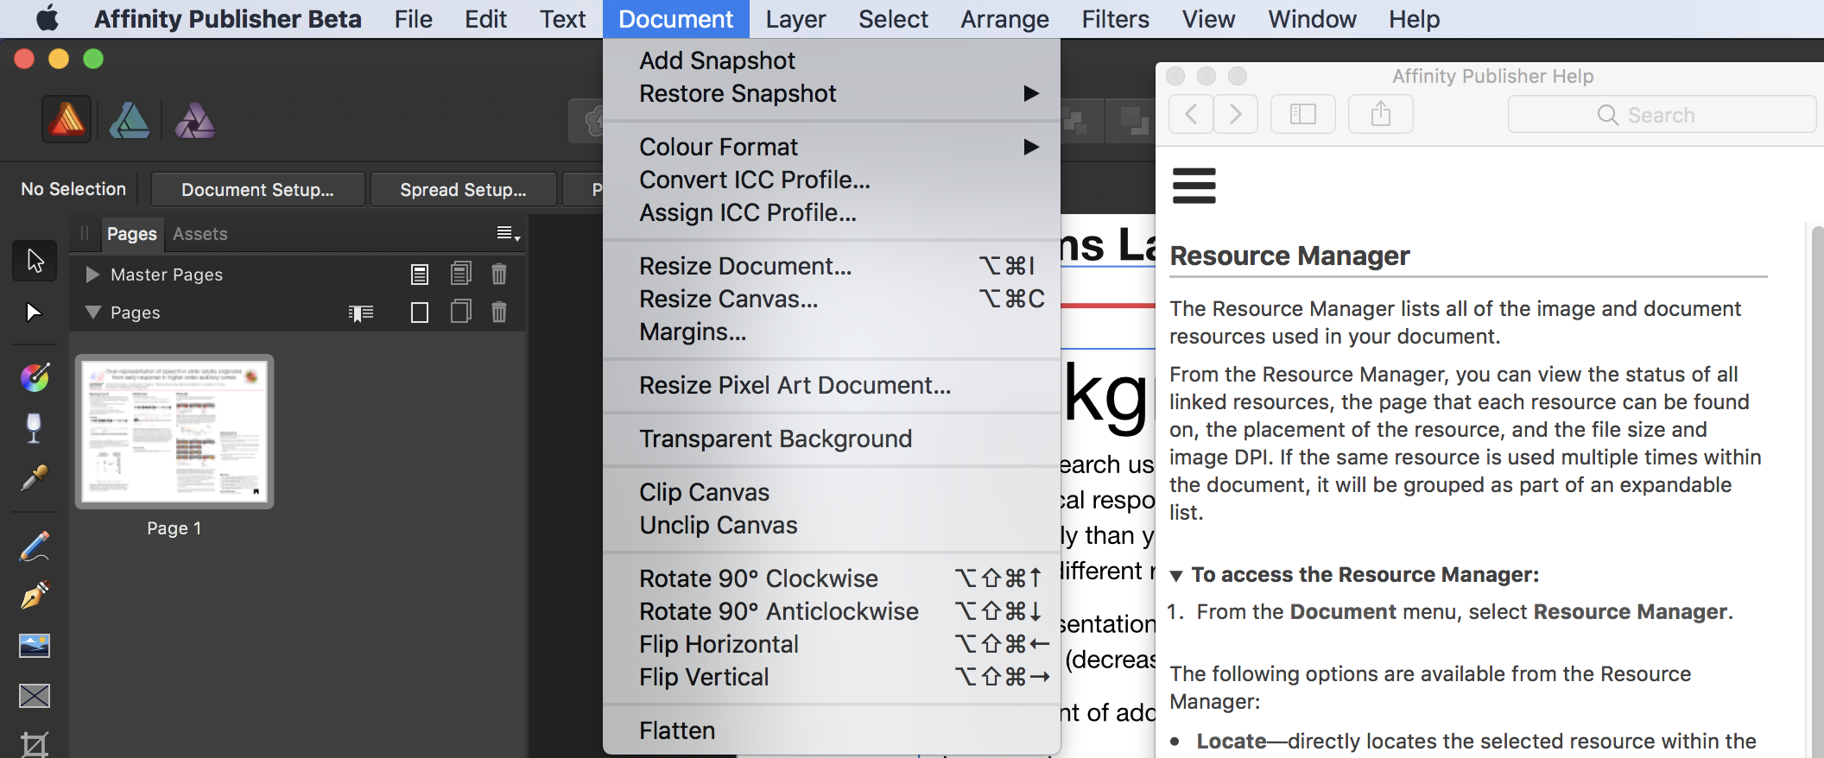Viewport: 1824px width, 758px height.
Task: Open Colour Format submenu
Action: (x=832, y=147)
